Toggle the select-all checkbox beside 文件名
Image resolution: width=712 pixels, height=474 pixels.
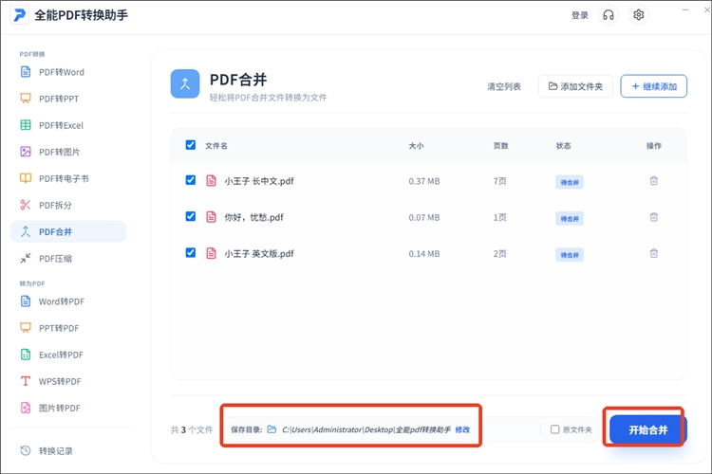point(191,145)
